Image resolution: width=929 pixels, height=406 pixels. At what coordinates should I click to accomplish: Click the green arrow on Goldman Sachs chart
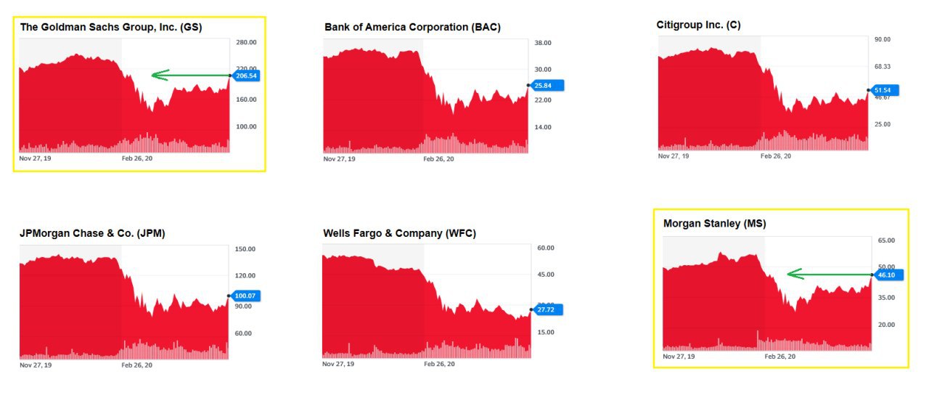[x=189, y=75]
